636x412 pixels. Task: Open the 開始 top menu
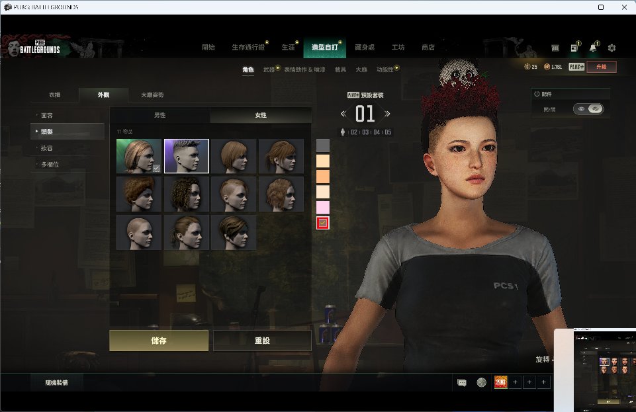(x=208, y=48)
